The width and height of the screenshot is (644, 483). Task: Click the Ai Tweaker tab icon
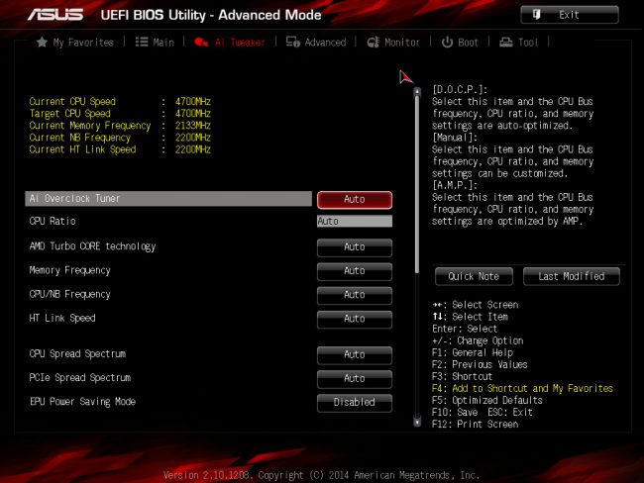click(x=201, y=43)
